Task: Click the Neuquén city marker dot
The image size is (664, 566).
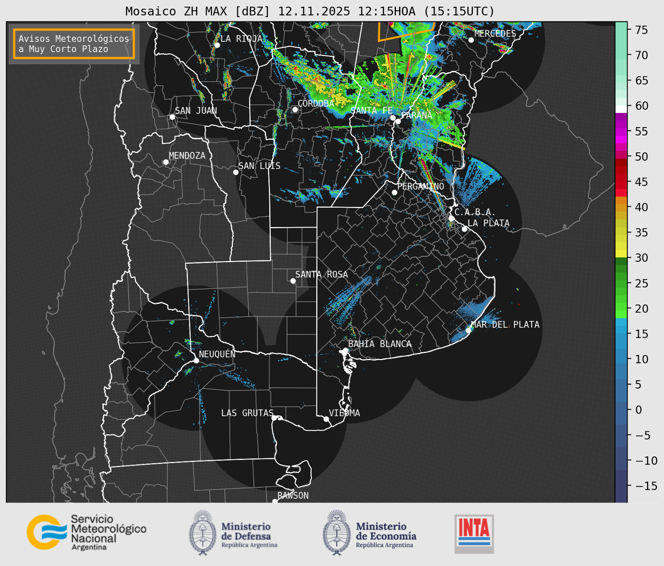Action: (x=196, y=361)
